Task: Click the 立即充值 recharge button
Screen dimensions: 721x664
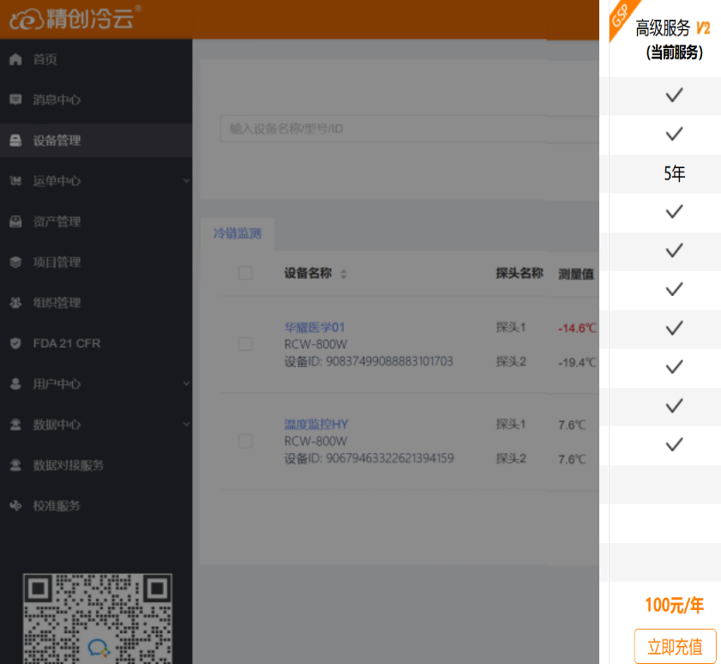Action: point(675,646)
